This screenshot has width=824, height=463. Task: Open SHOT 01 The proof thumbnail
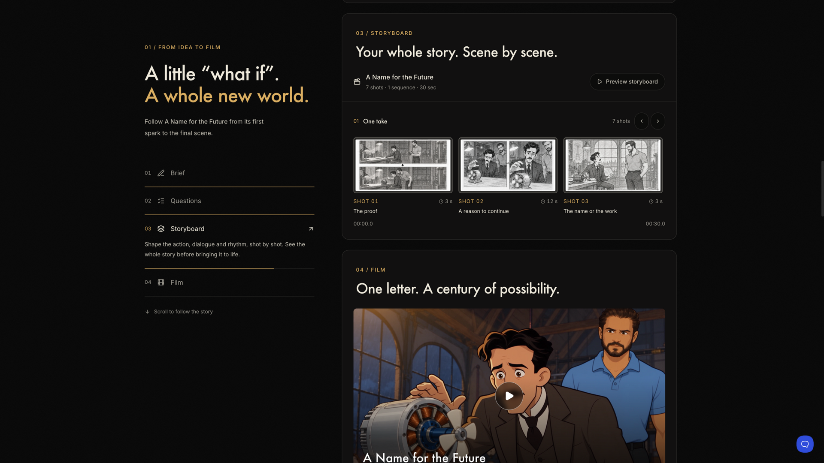[x=403, y=165]
